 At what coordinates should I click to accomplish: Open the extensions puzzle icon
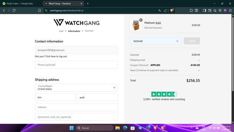[x=191, y=11]
